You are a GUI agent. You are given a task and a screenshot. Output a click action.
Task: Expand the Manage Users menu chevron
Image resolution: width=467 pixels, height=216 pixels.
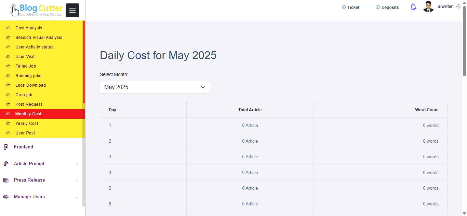[x=77, y=198]
